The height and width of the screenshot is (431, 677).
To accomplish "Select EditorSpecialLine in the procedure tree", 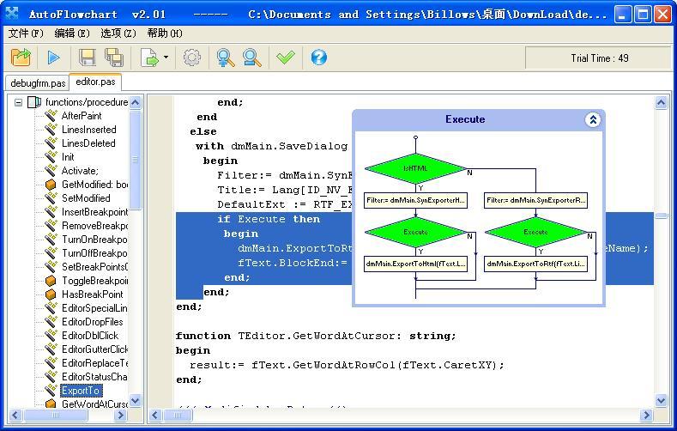I will click(x=94, y=308).
